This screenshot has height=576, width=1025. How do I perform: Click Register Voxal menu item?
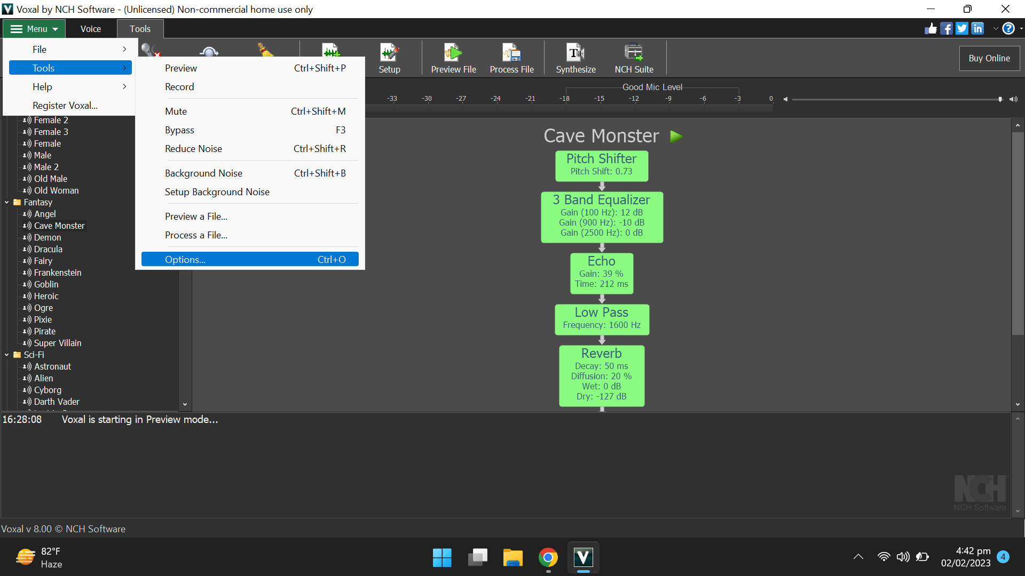click(64, 106)
